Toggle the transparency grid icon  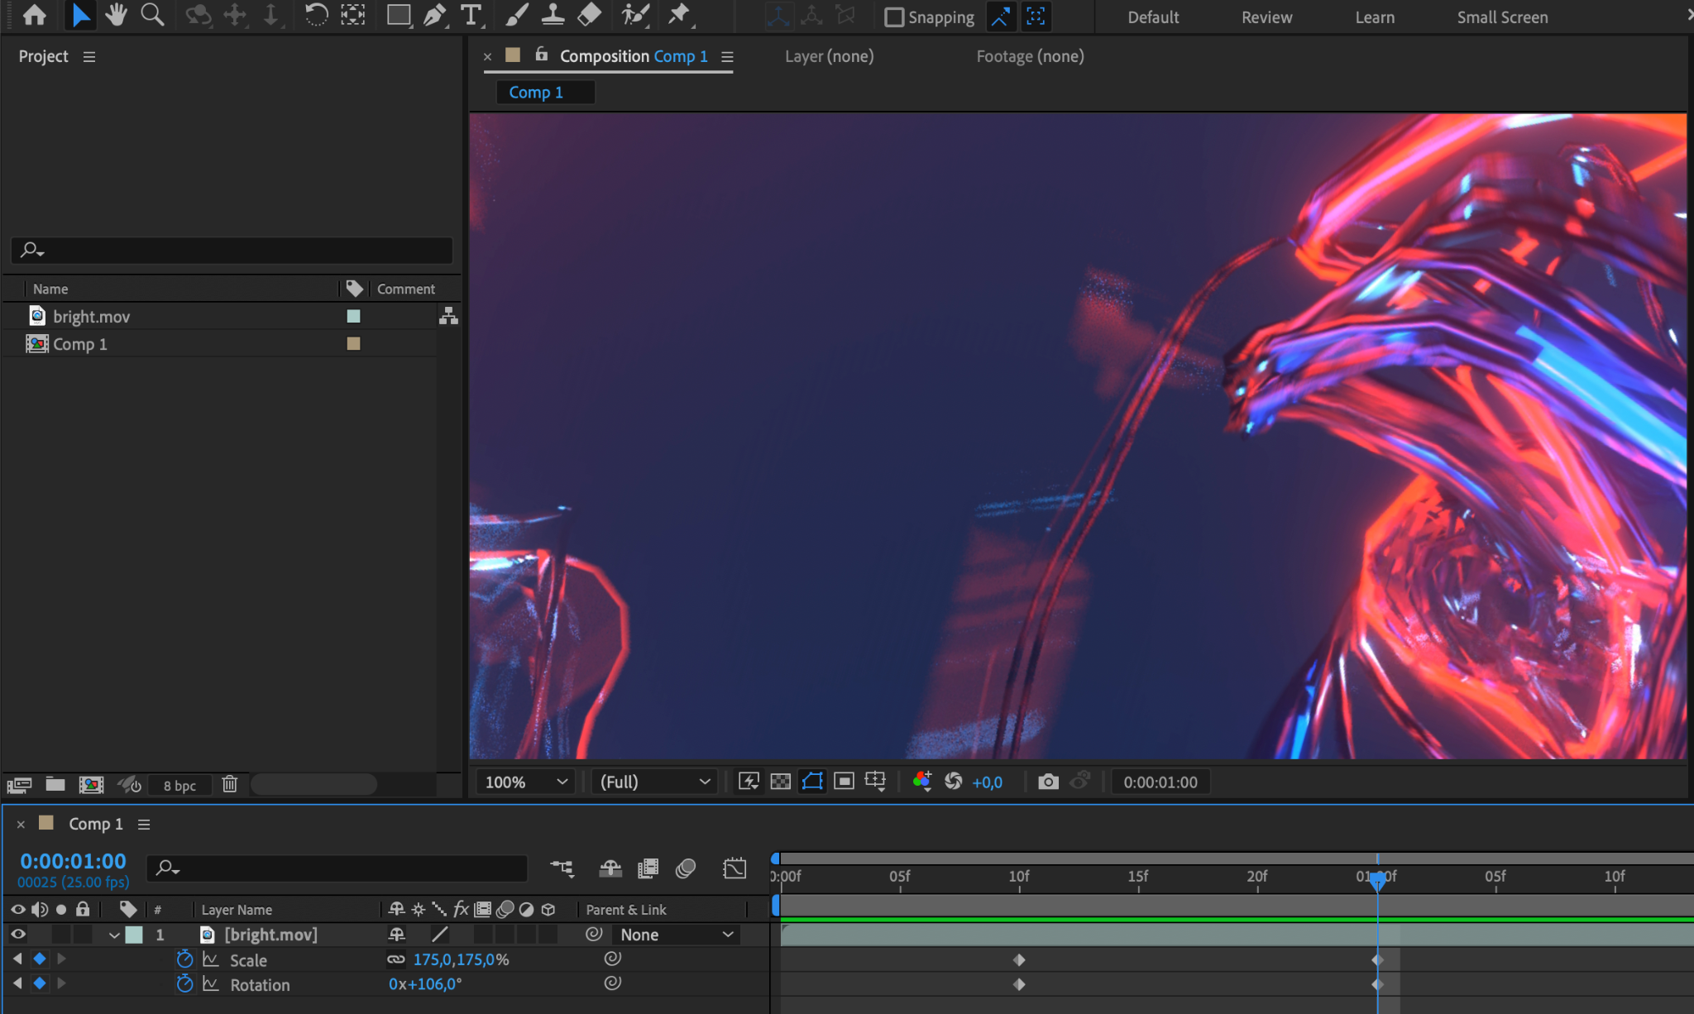780,782
